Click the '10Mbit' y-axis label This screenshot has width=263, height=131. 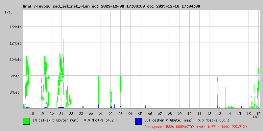(x=15, y=60)
